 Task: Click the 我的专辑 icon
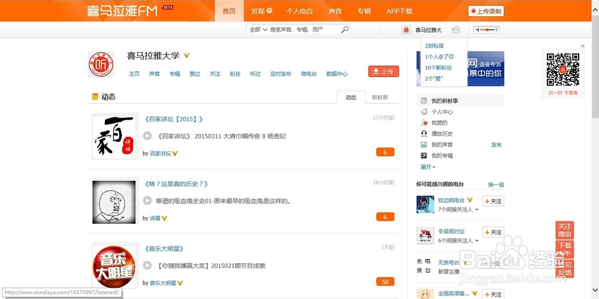[423, 155]
